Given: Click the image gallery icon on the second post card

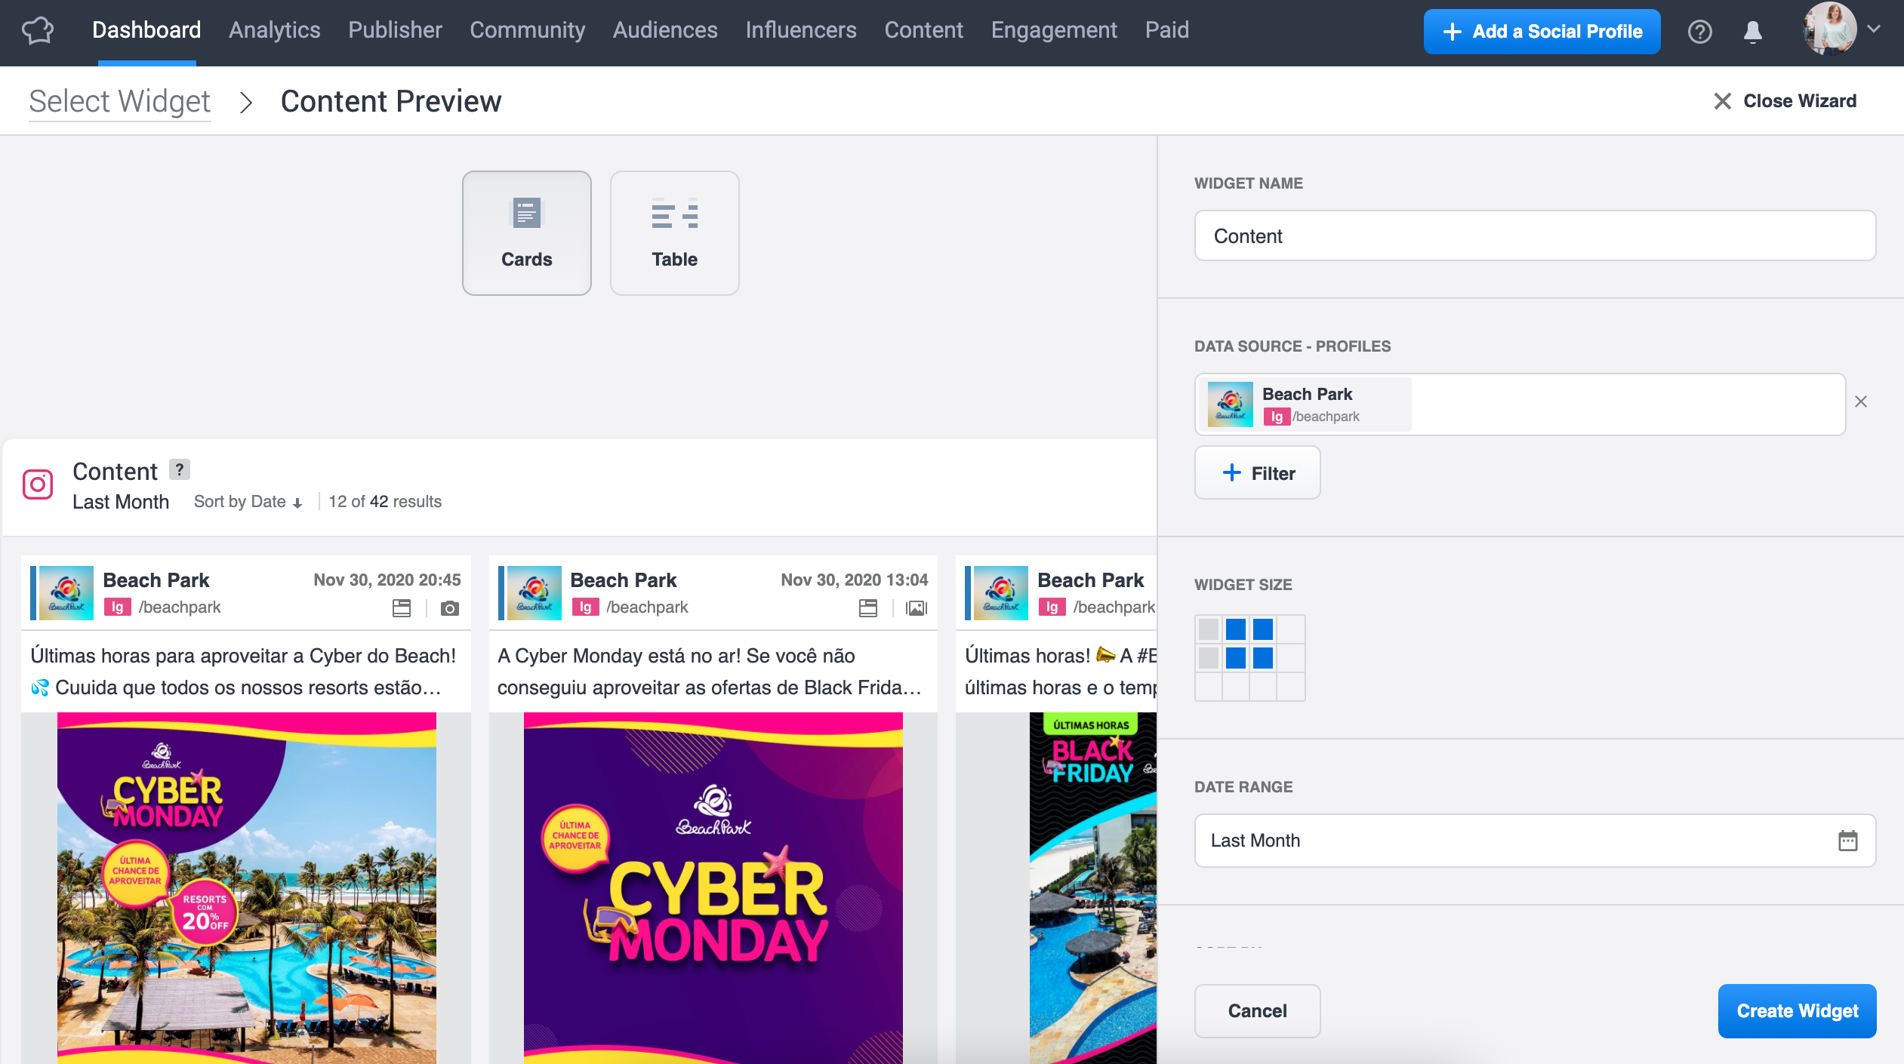Looking at the screenshot, I should 917,608.
